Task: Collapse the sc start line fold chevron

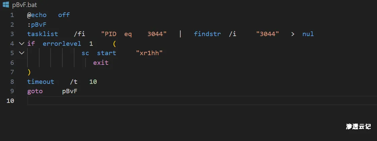Action: pyautogui.click(x=22, y=53)
